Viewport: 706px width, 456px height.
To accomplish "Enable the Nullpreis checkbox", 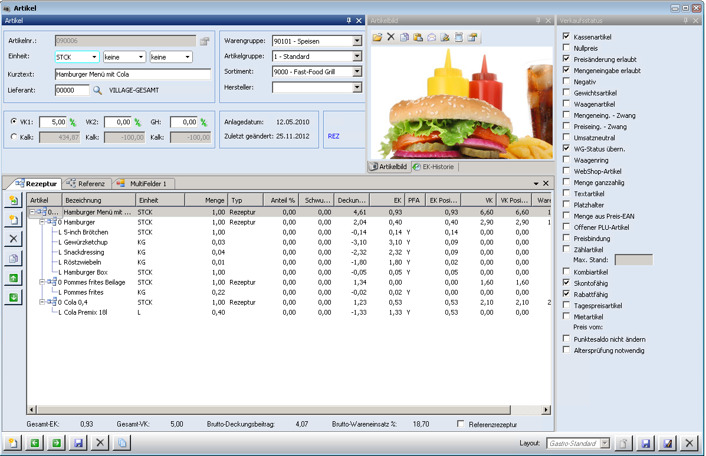I will coord(567,48).
